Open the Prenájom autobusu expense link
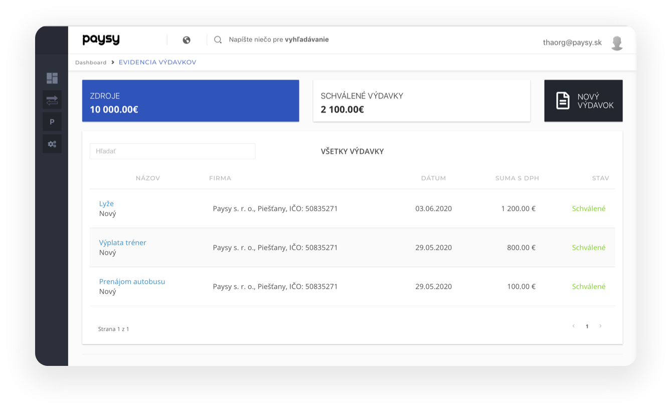Image resolution: width=672 pixels, height=410 pixels. 132,282
